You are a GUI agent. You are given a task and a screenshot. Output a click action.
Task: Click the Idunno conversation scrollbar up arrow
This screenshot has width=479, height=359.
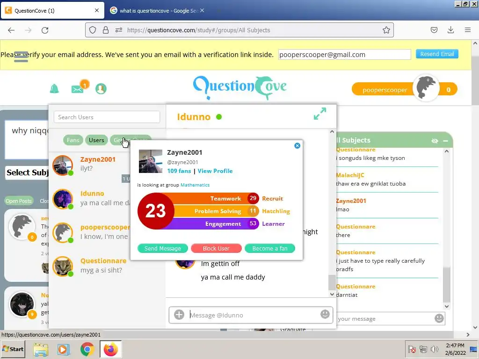pos(332,132)
